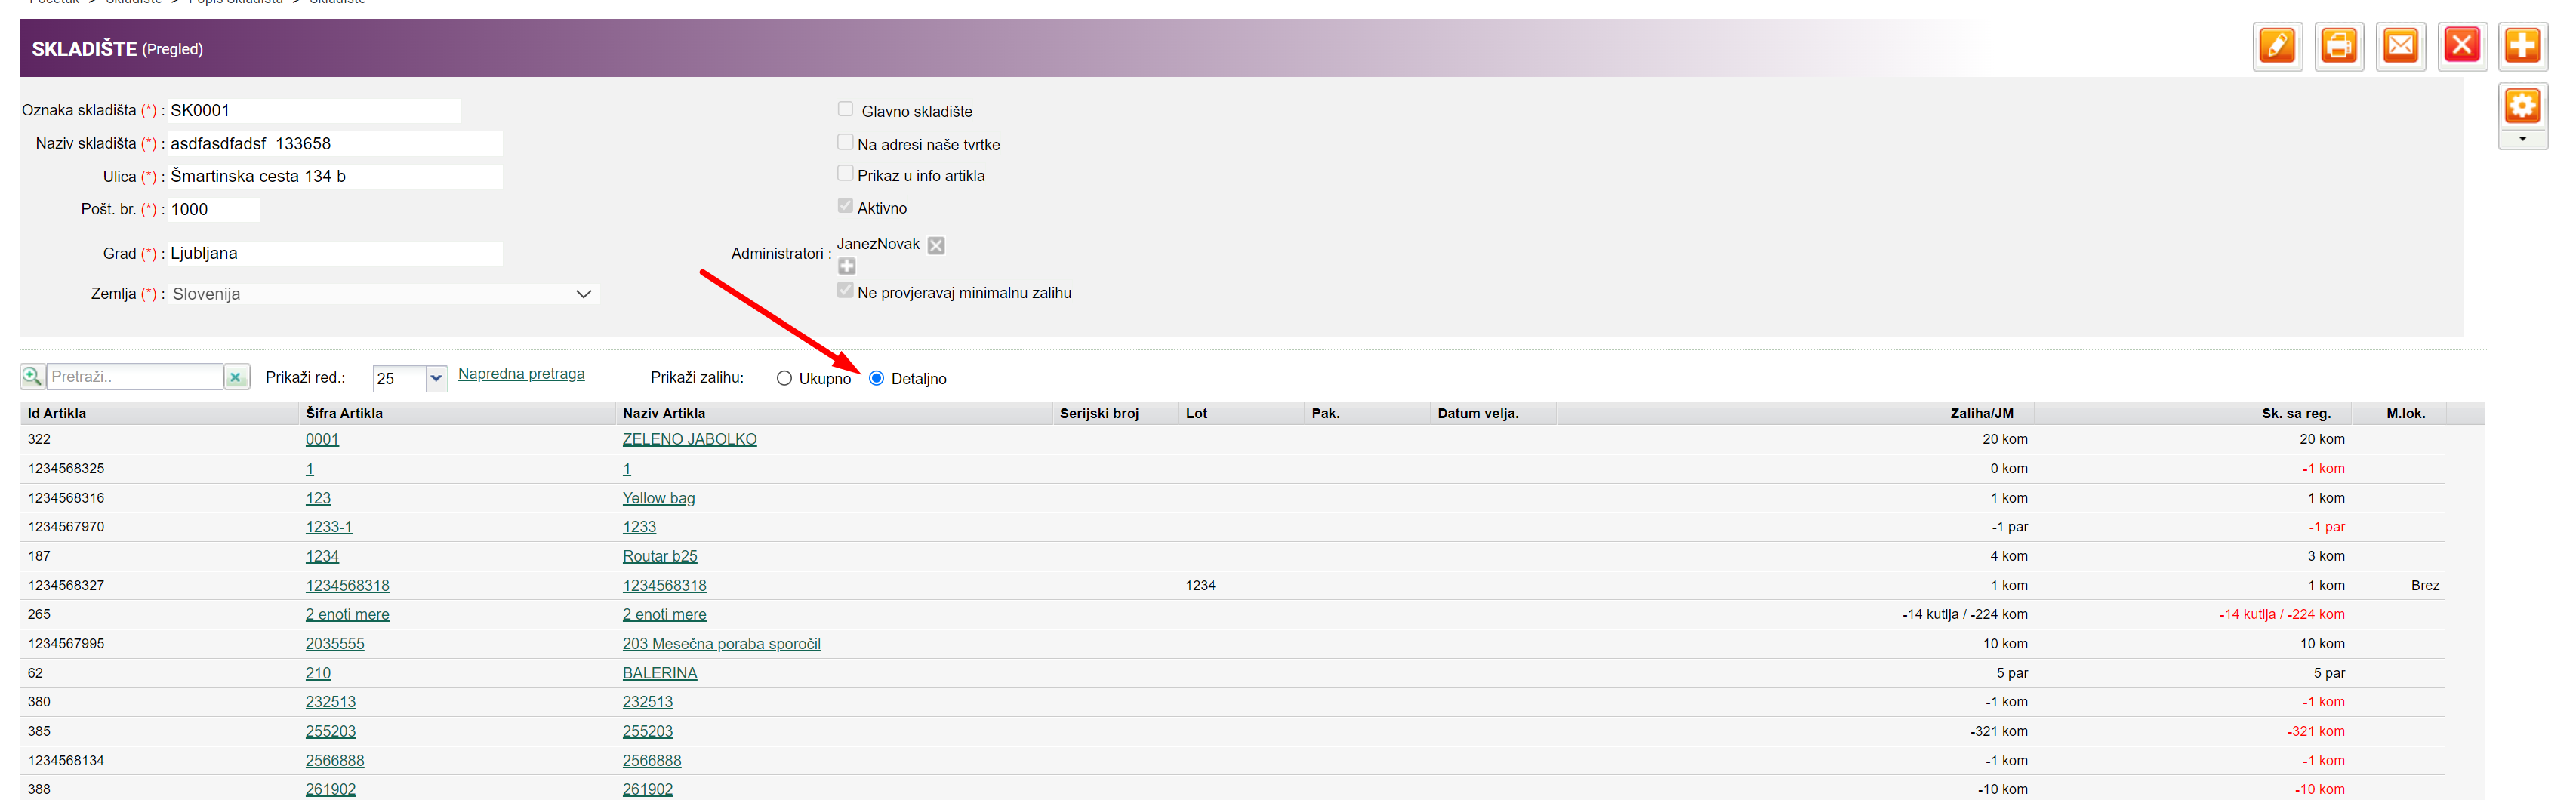
Task: Sort by Pak. column header
Action: click(x=1325, y=413)
